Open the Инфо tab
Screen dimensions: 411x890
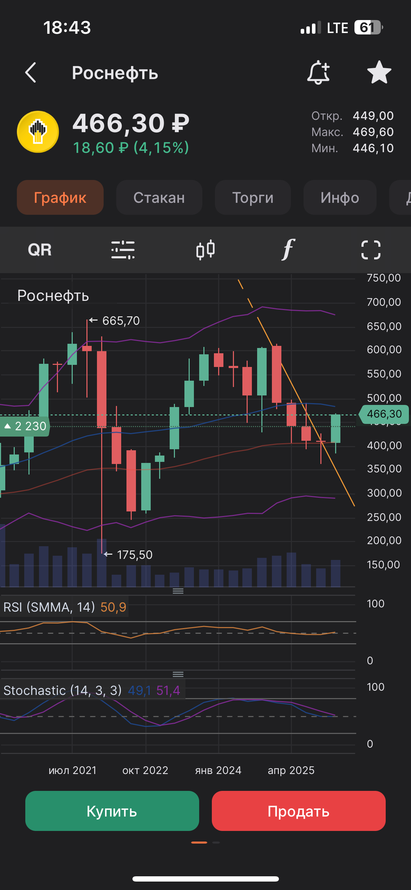pos(340,198)
